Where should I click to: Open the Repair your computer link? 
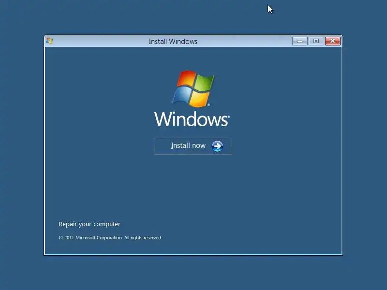point(89,224)
